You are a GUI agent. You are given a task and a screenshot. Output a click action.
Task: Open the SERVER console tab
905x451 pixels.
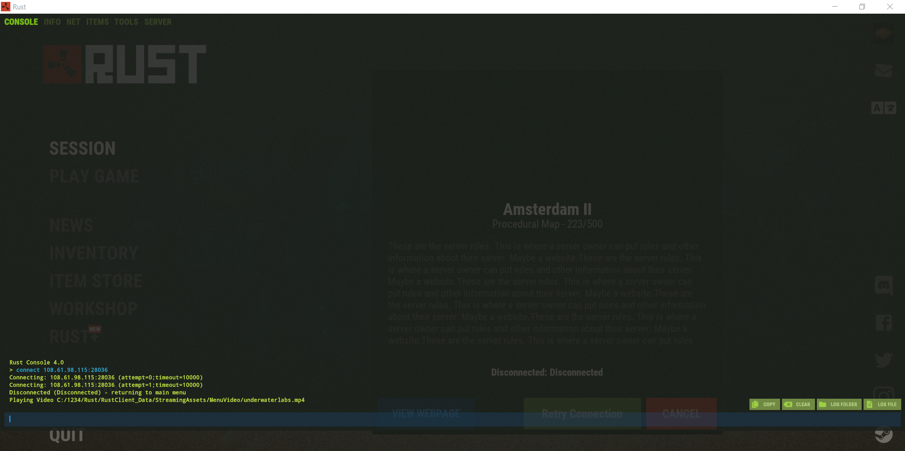pyautogui.click(x=158, y=22)
